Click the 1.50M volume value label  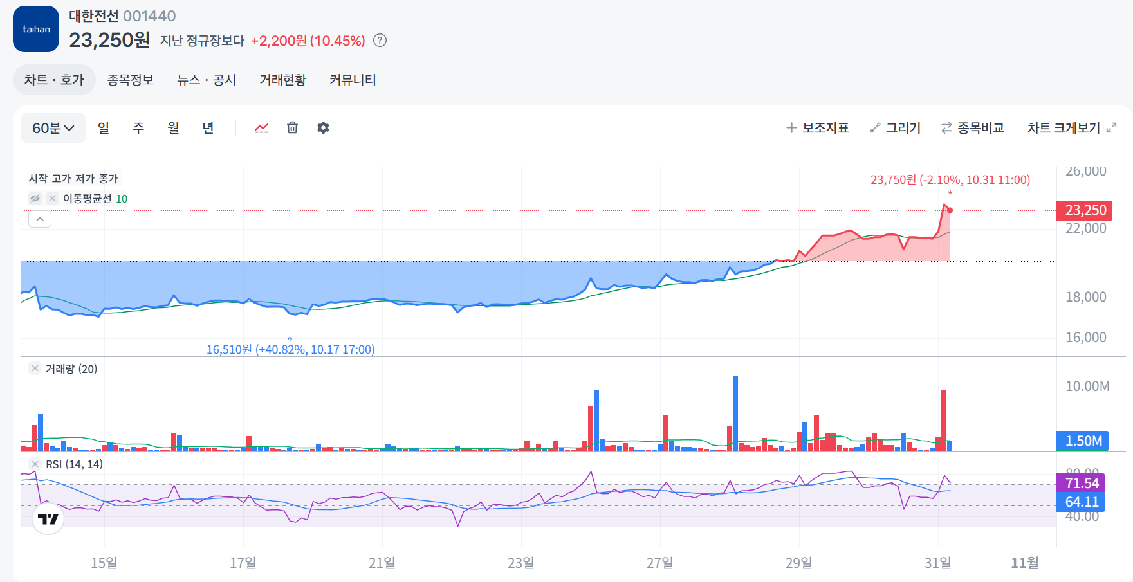pos(1082,441)
